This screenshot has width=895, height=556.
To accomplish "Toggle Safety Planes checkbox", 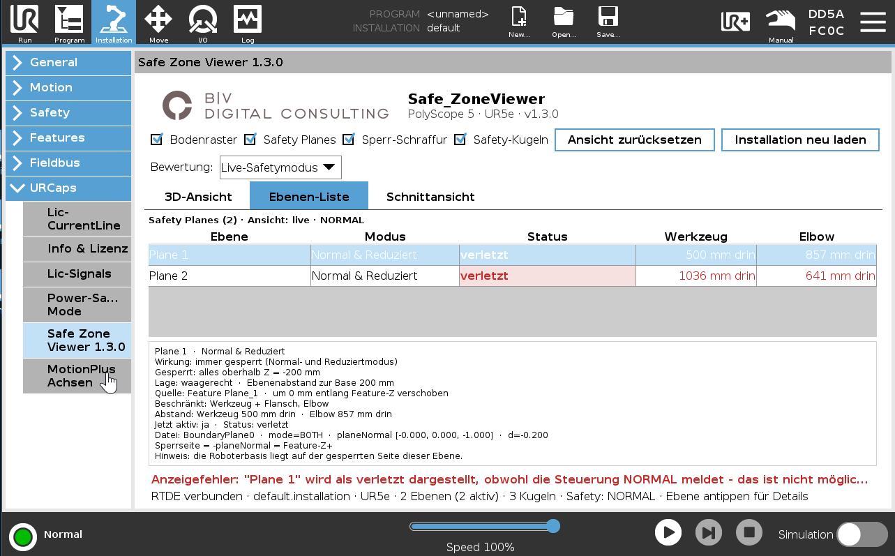I will (x=250, y=140).
